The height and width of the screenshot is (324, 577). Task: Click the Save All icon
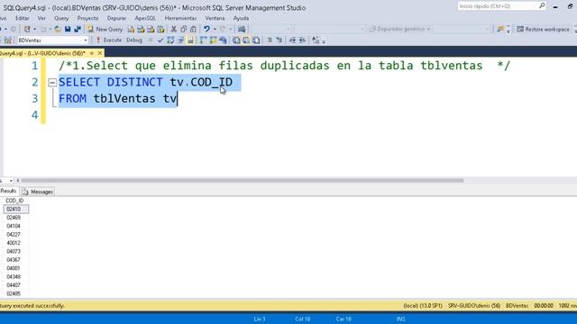pos(78,29)
